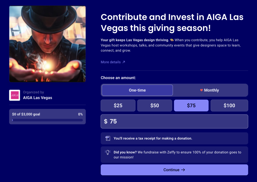Focus the custom amount input showing 75
Viewport: 257px width, 182px height.
pos(174,122)
